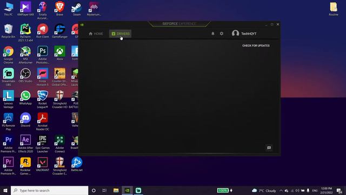
Task: Select the Google Chrome shortcut
Action: [9, 55]
